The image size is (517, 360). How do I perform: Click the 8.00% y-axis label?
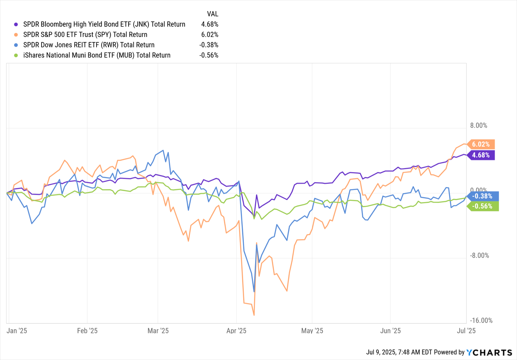point(479,125)
